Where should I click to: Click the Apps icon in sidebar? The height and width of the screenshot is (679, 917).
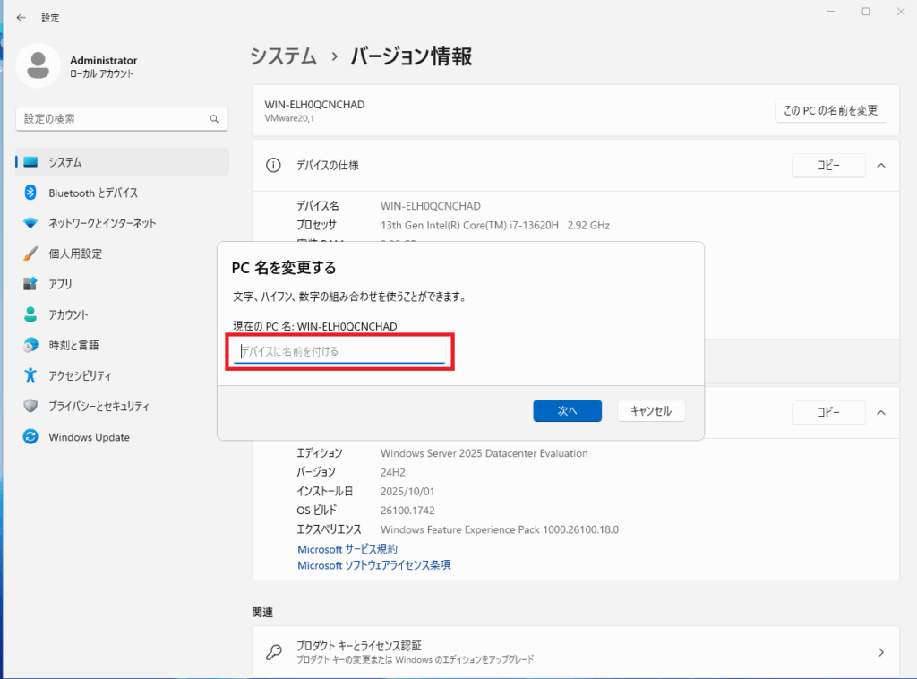coord(30,284)
